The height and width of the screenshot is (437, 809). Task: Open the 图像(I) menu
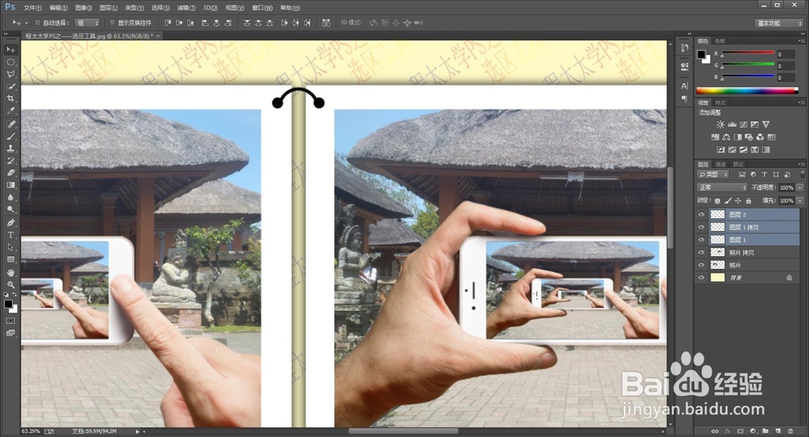tap(83, 8)
